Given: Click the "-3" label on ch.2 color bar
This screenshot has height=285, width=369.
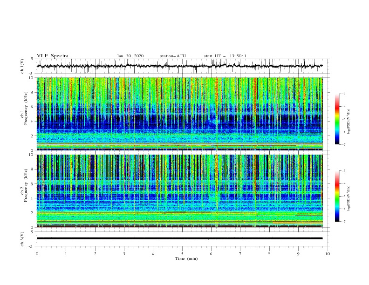Looking at the screenshot, I should 344,171.
